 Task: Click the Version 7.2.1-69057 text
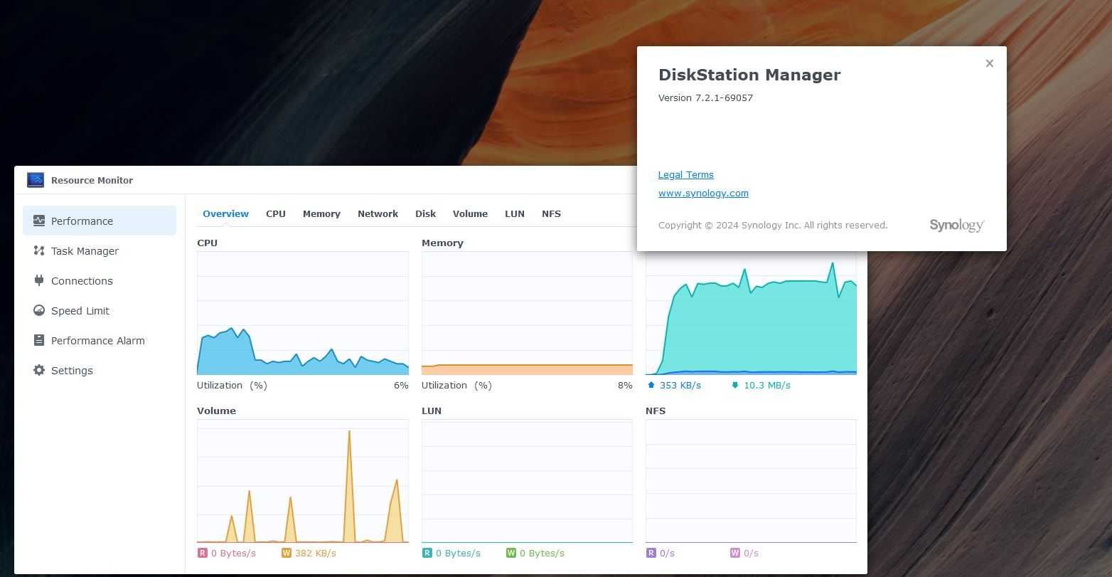tap(705, 97)
